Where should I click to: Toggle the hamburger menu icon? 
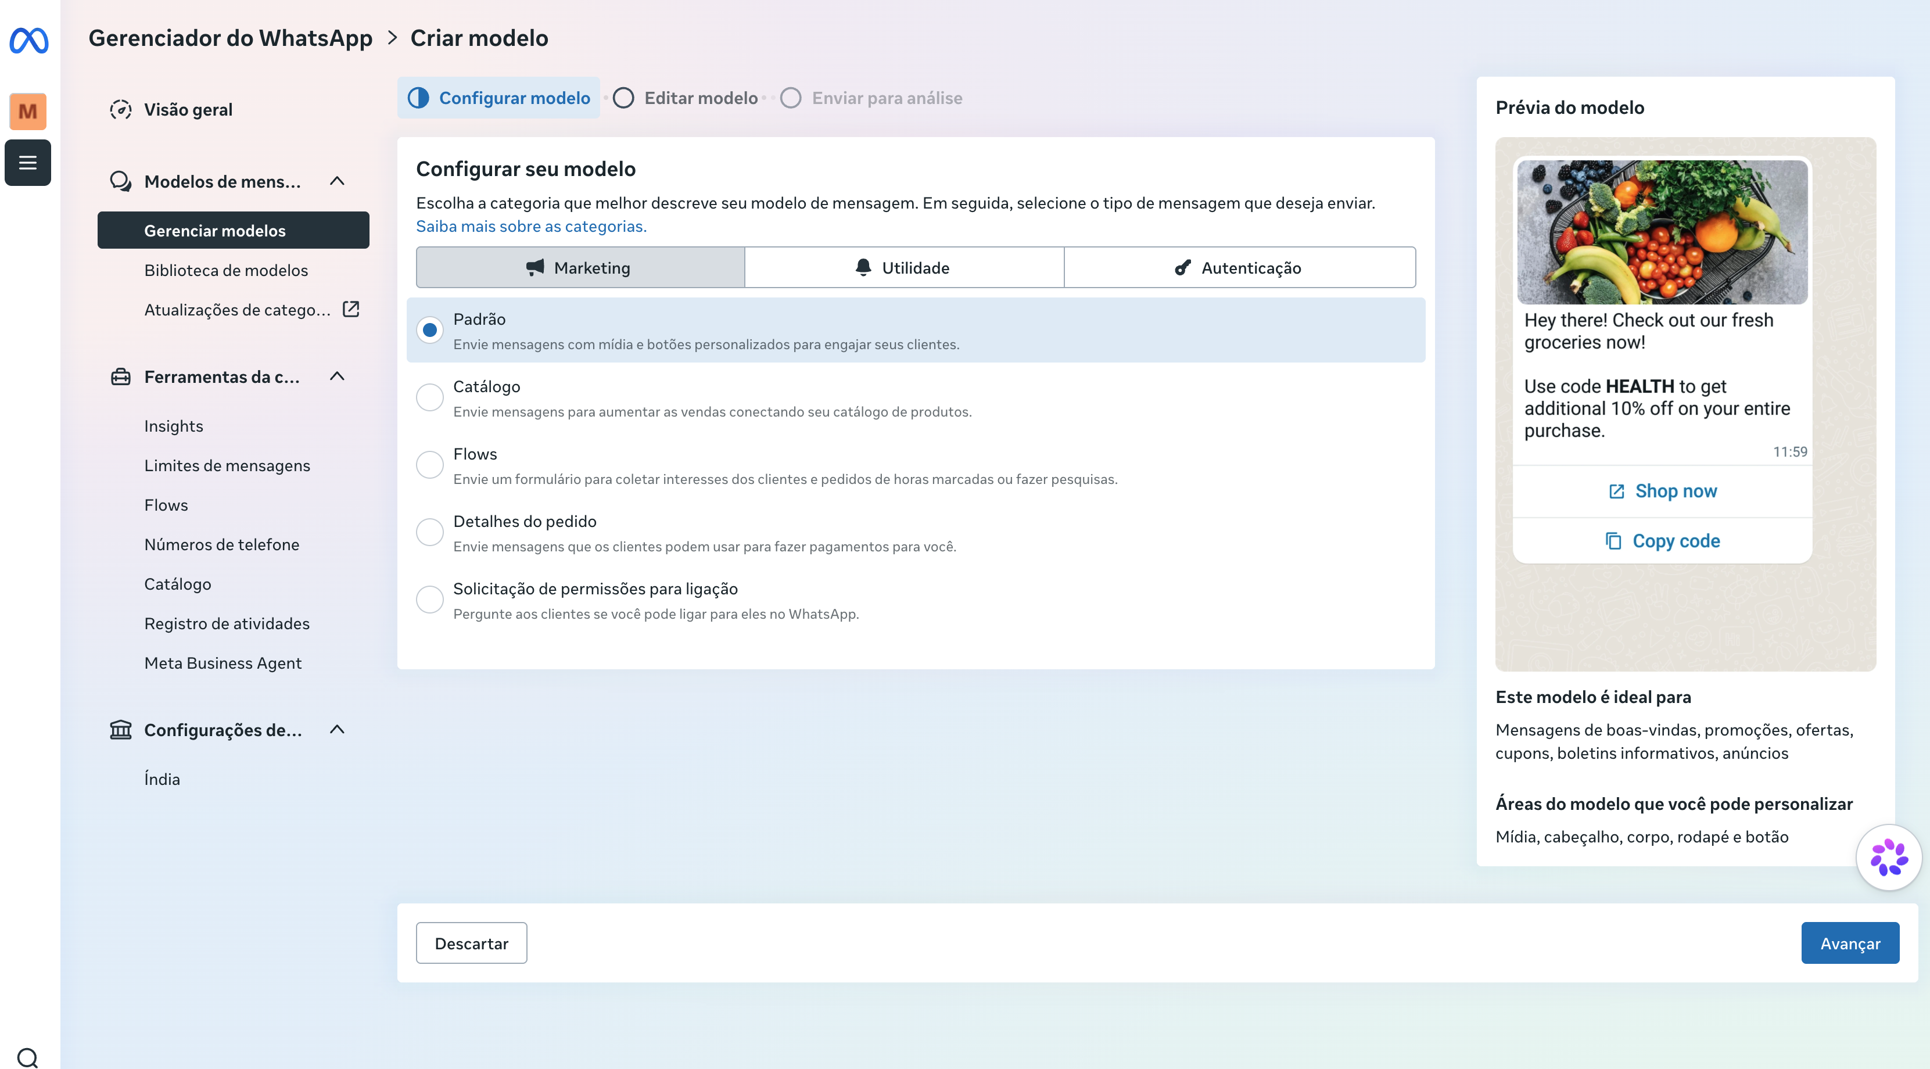28,163
